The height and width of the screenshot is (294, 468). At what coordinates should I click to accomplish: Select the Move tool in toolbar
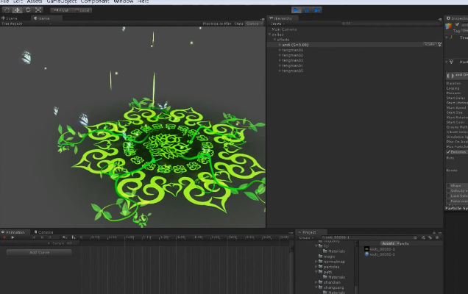(17, 10)
